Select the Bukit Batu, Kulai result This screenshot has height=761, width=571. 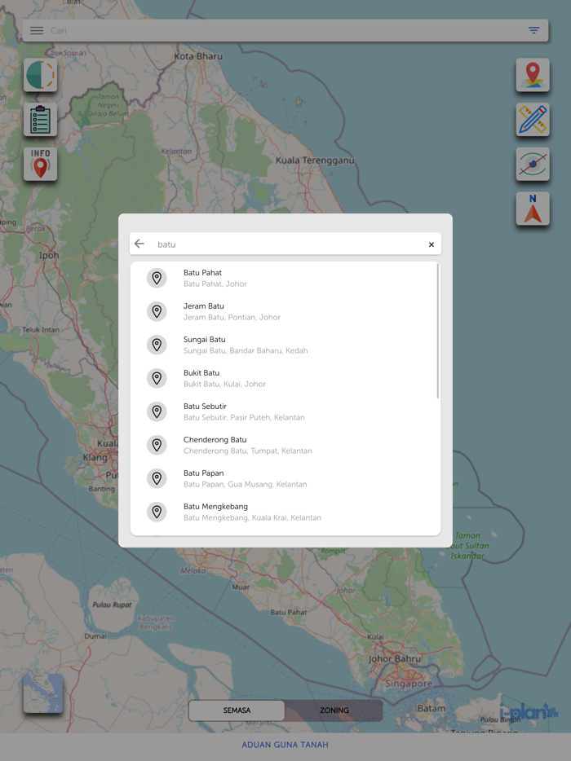click(285, 379)
